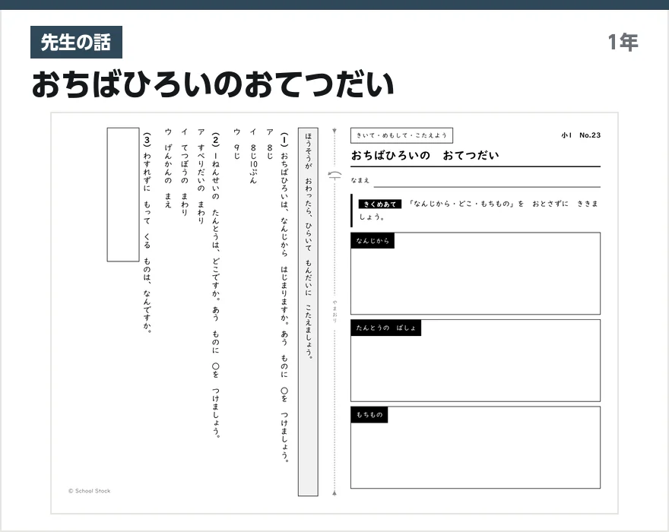Click question (3) わすれずに もって くる text
This screenshot has height=532, width=669.
pos(147,233)
